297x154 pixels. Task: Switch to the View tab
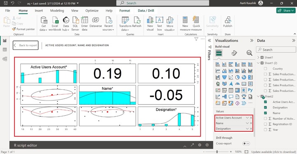75,11
